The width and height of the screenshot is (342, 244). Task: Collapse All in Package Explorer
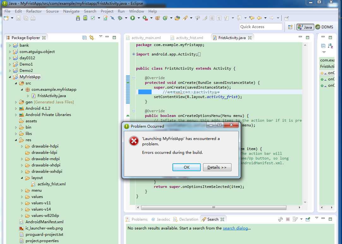pos(85,38)
